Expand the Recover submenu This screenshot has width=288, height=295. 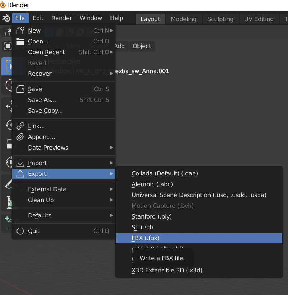click(64, 74)
